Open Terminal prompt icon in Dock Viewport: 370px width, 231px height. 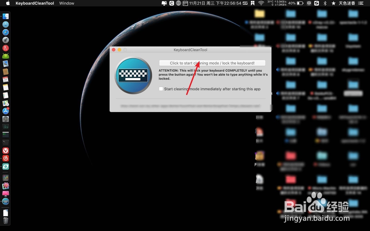tap(6, 142)
